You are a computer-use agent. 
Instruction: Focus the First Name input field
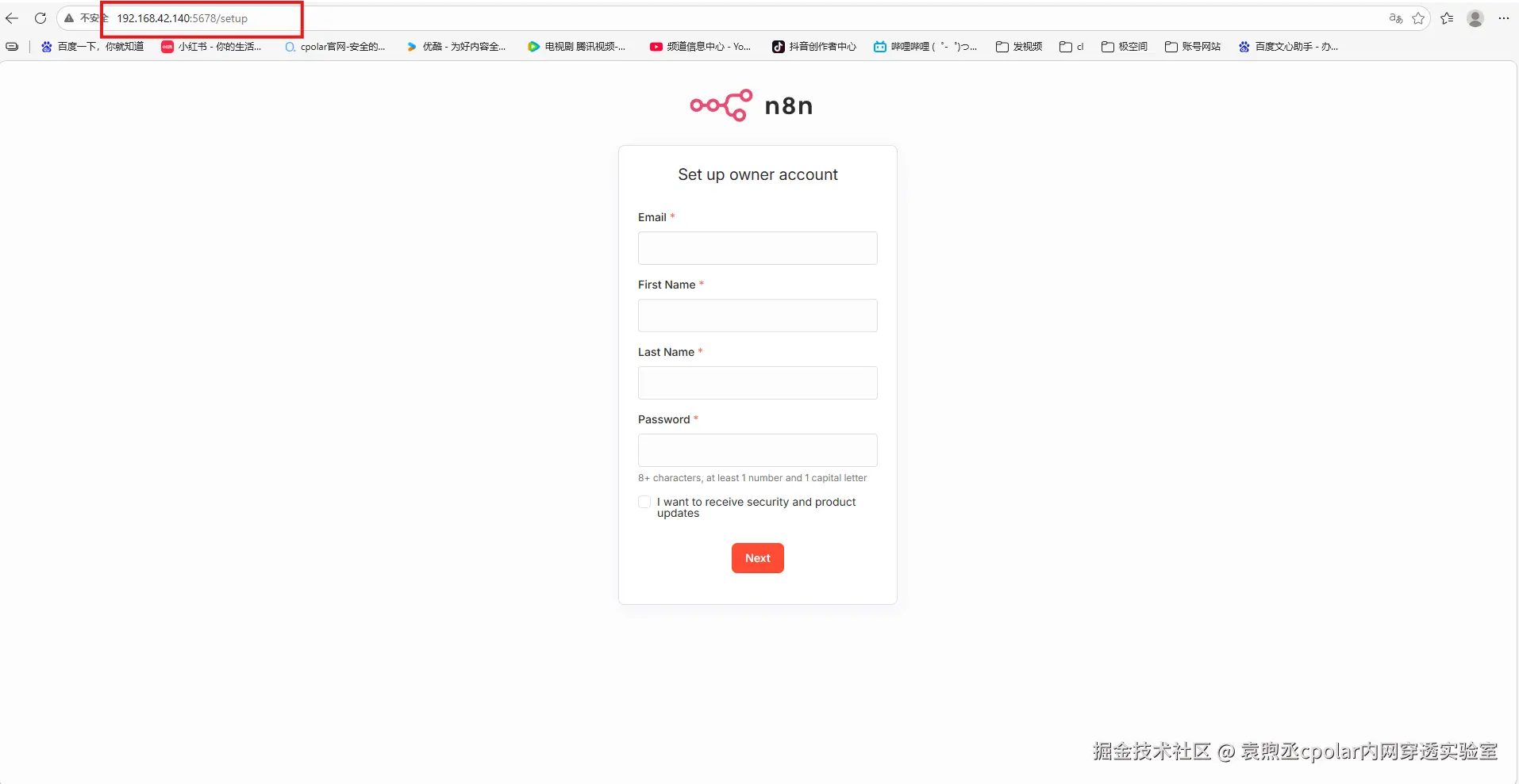tap(758, 316)
